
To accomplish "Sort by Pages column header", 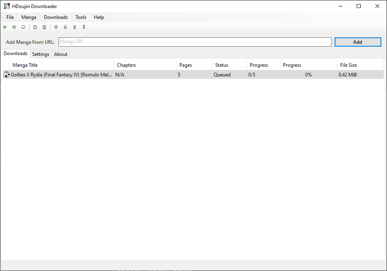I will [x=194, y=65].
